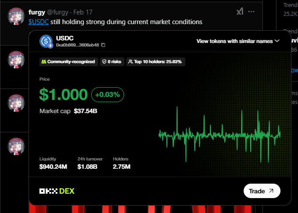
Task: Click the $1.08B 24h turnover value
Action: [87, 167]
